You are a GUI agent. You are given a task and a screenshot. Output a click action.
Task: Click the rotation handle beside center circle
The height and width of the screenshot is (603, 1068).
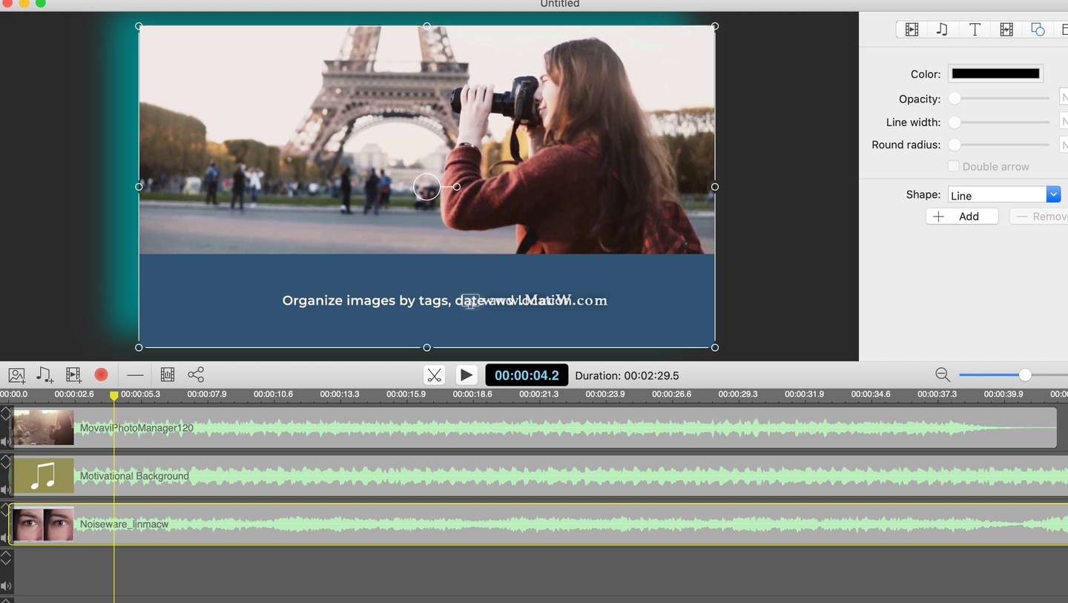point(457,187)
